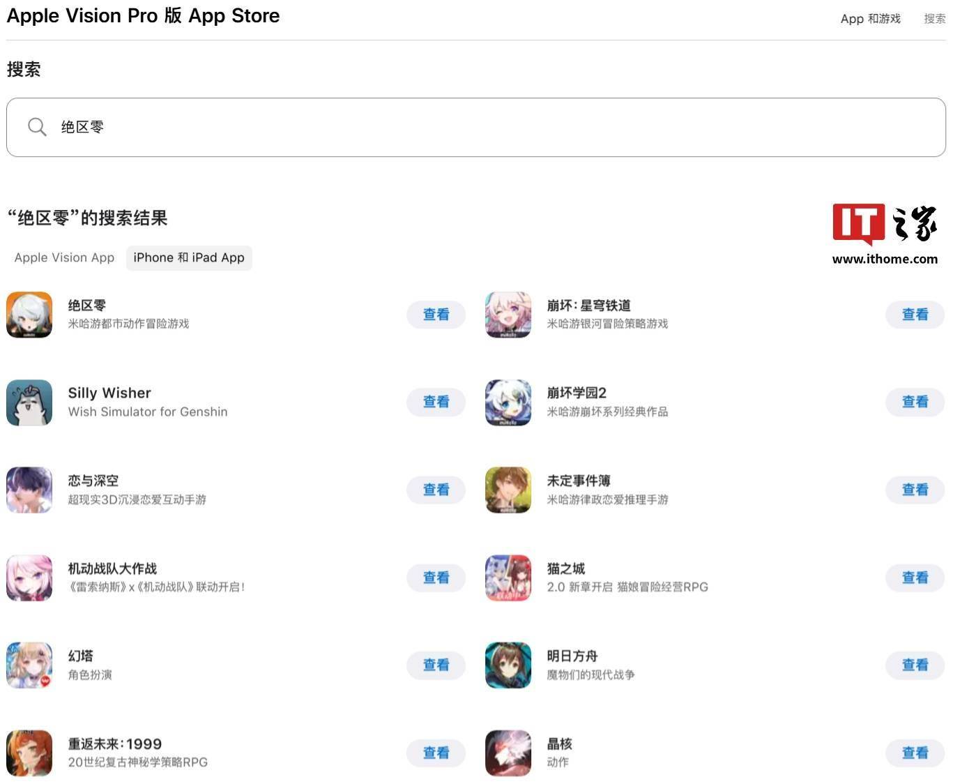Click the 重返未来:1999 title text

[115, 744]
